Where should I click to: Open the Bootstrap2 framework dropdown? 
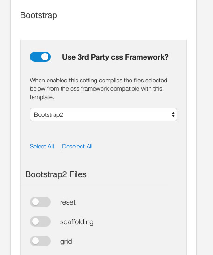103,114
